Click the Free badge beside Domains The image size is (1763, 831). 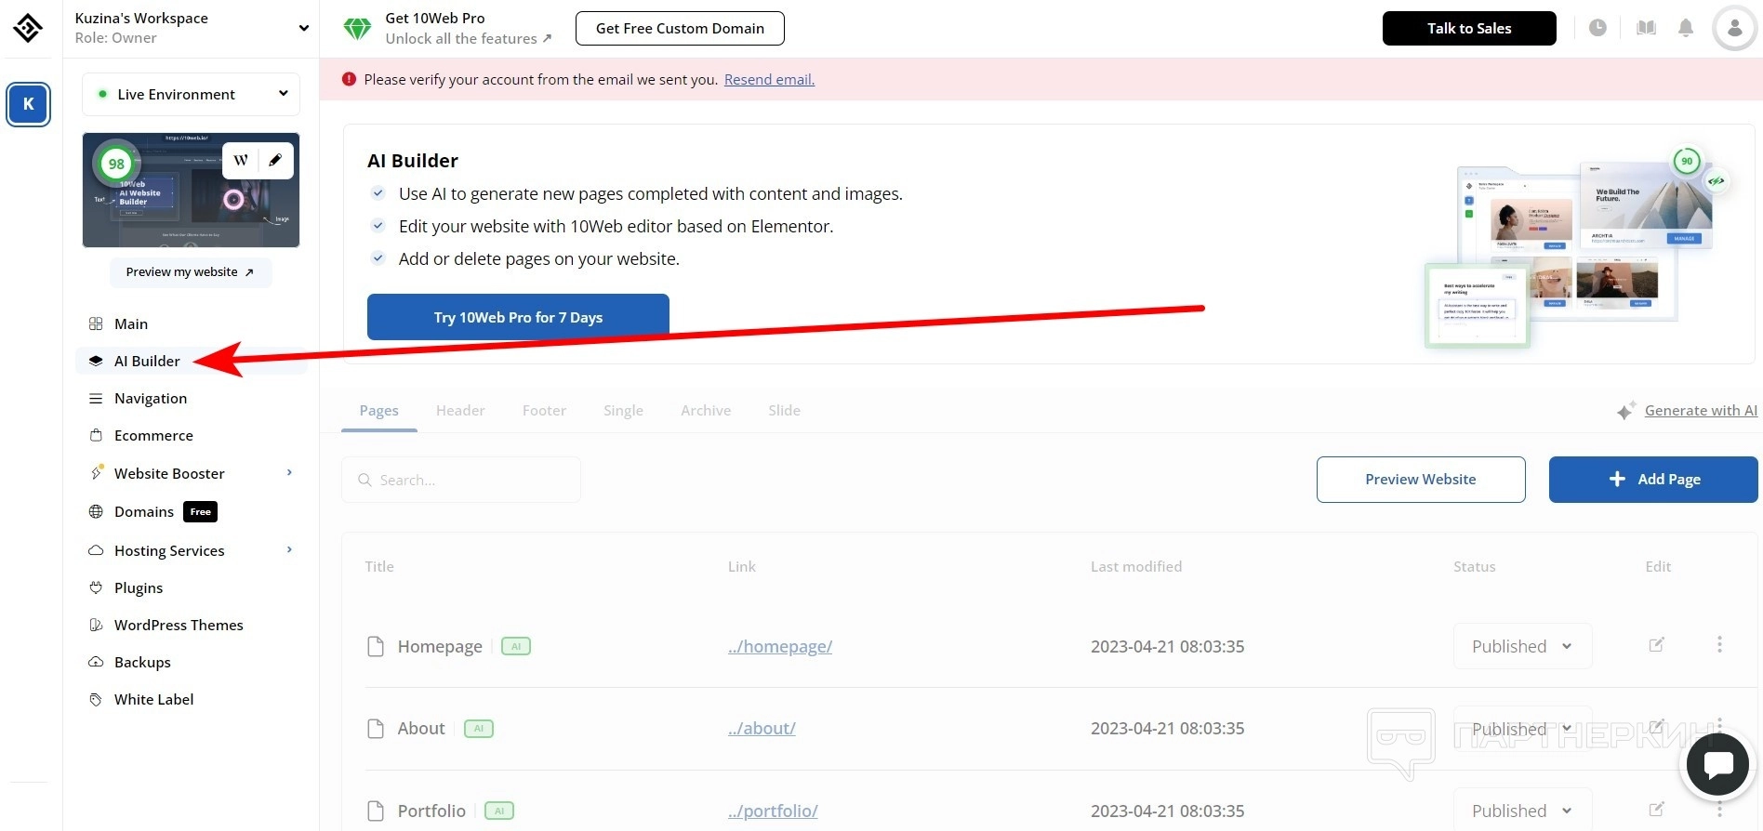tap(201, 511)
